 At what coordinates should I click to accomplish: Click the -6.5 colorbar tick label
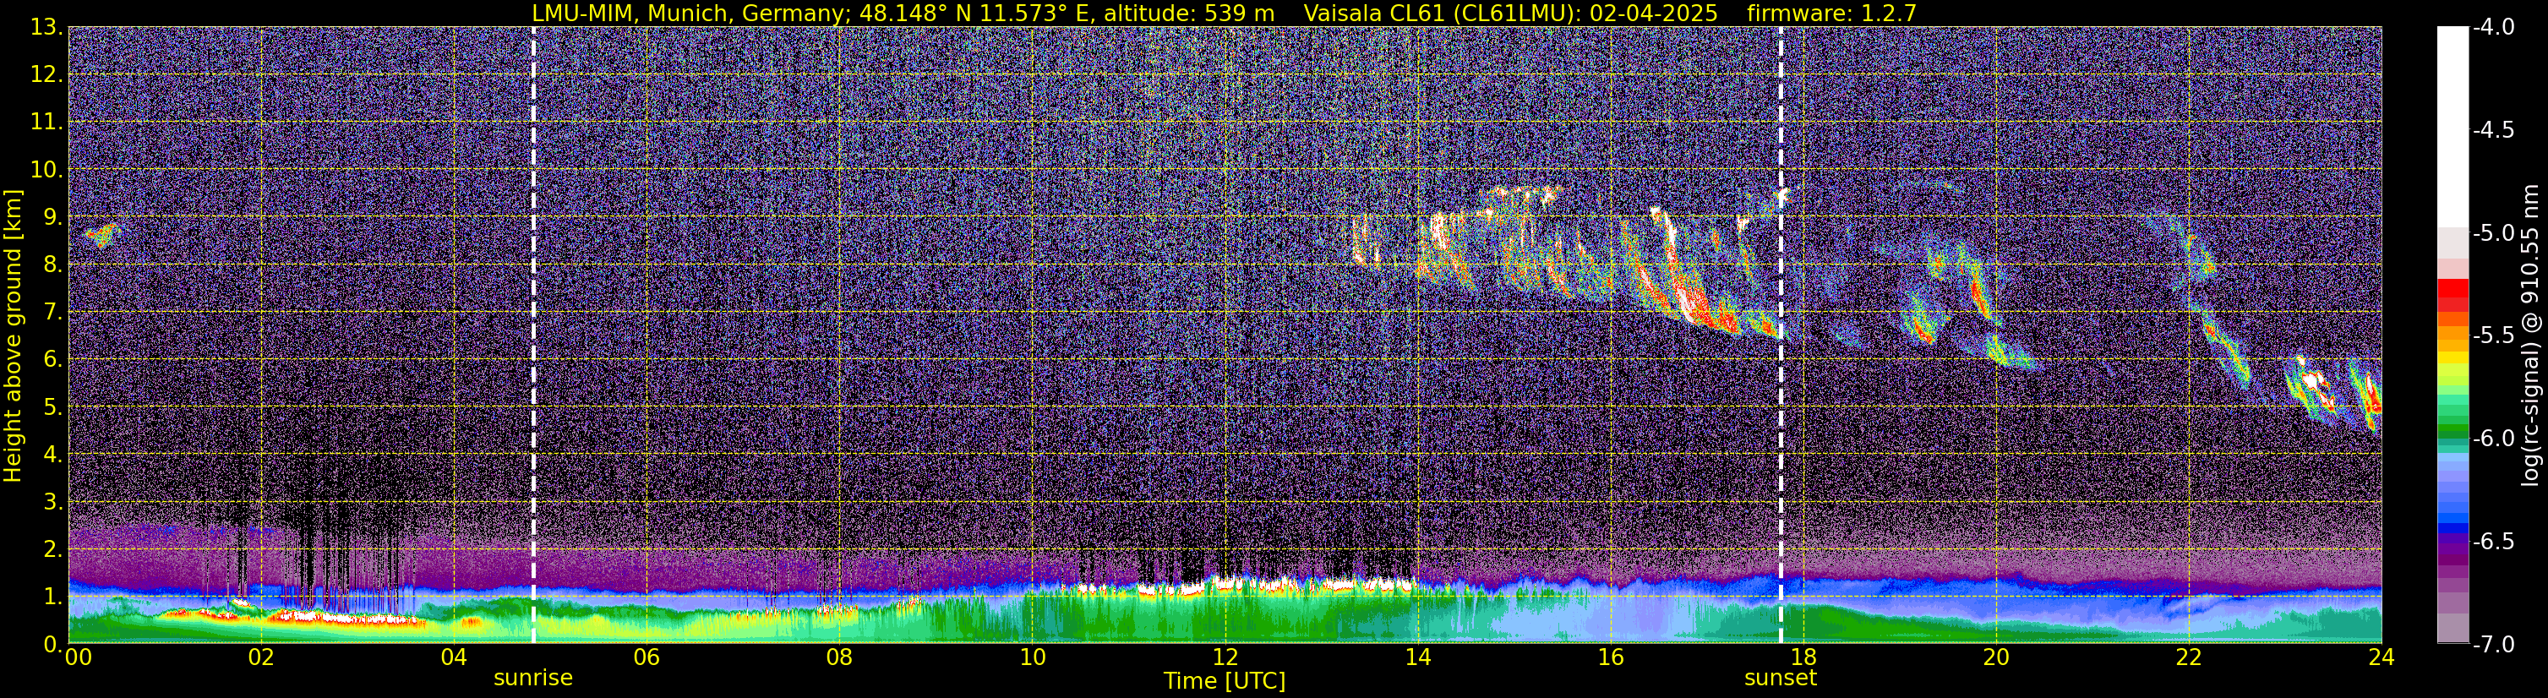pyautogui.click(x=2494, y=542)
